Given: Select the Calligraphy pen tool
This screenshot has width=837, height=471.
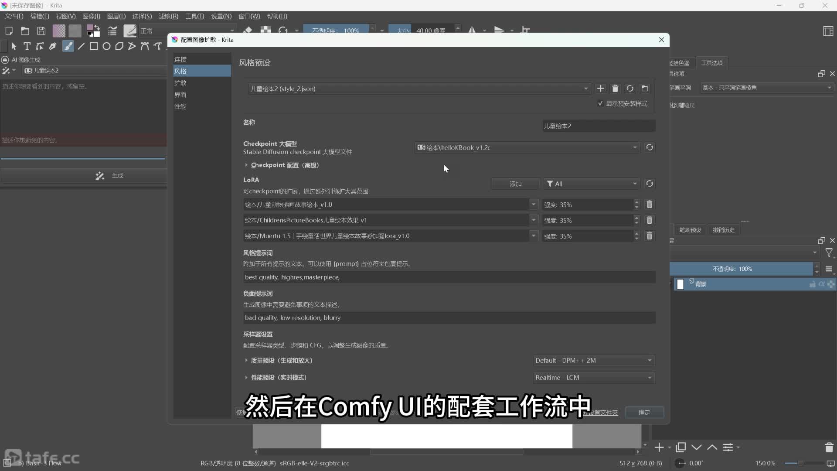Looking at the screenshot, I should click(x=53, y=46).
